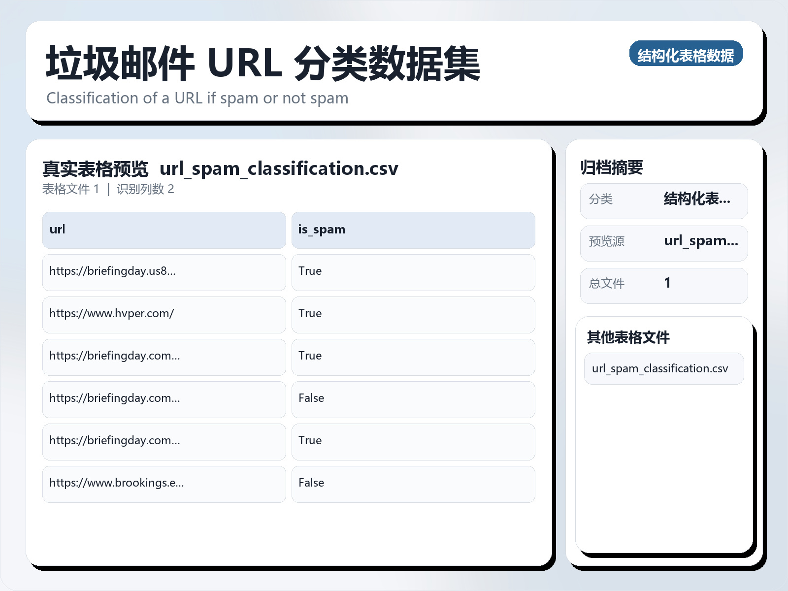This screenshot has width=788, height=591.
Task: Select the third briefingday.com URL row
Action: click(164, 441)
